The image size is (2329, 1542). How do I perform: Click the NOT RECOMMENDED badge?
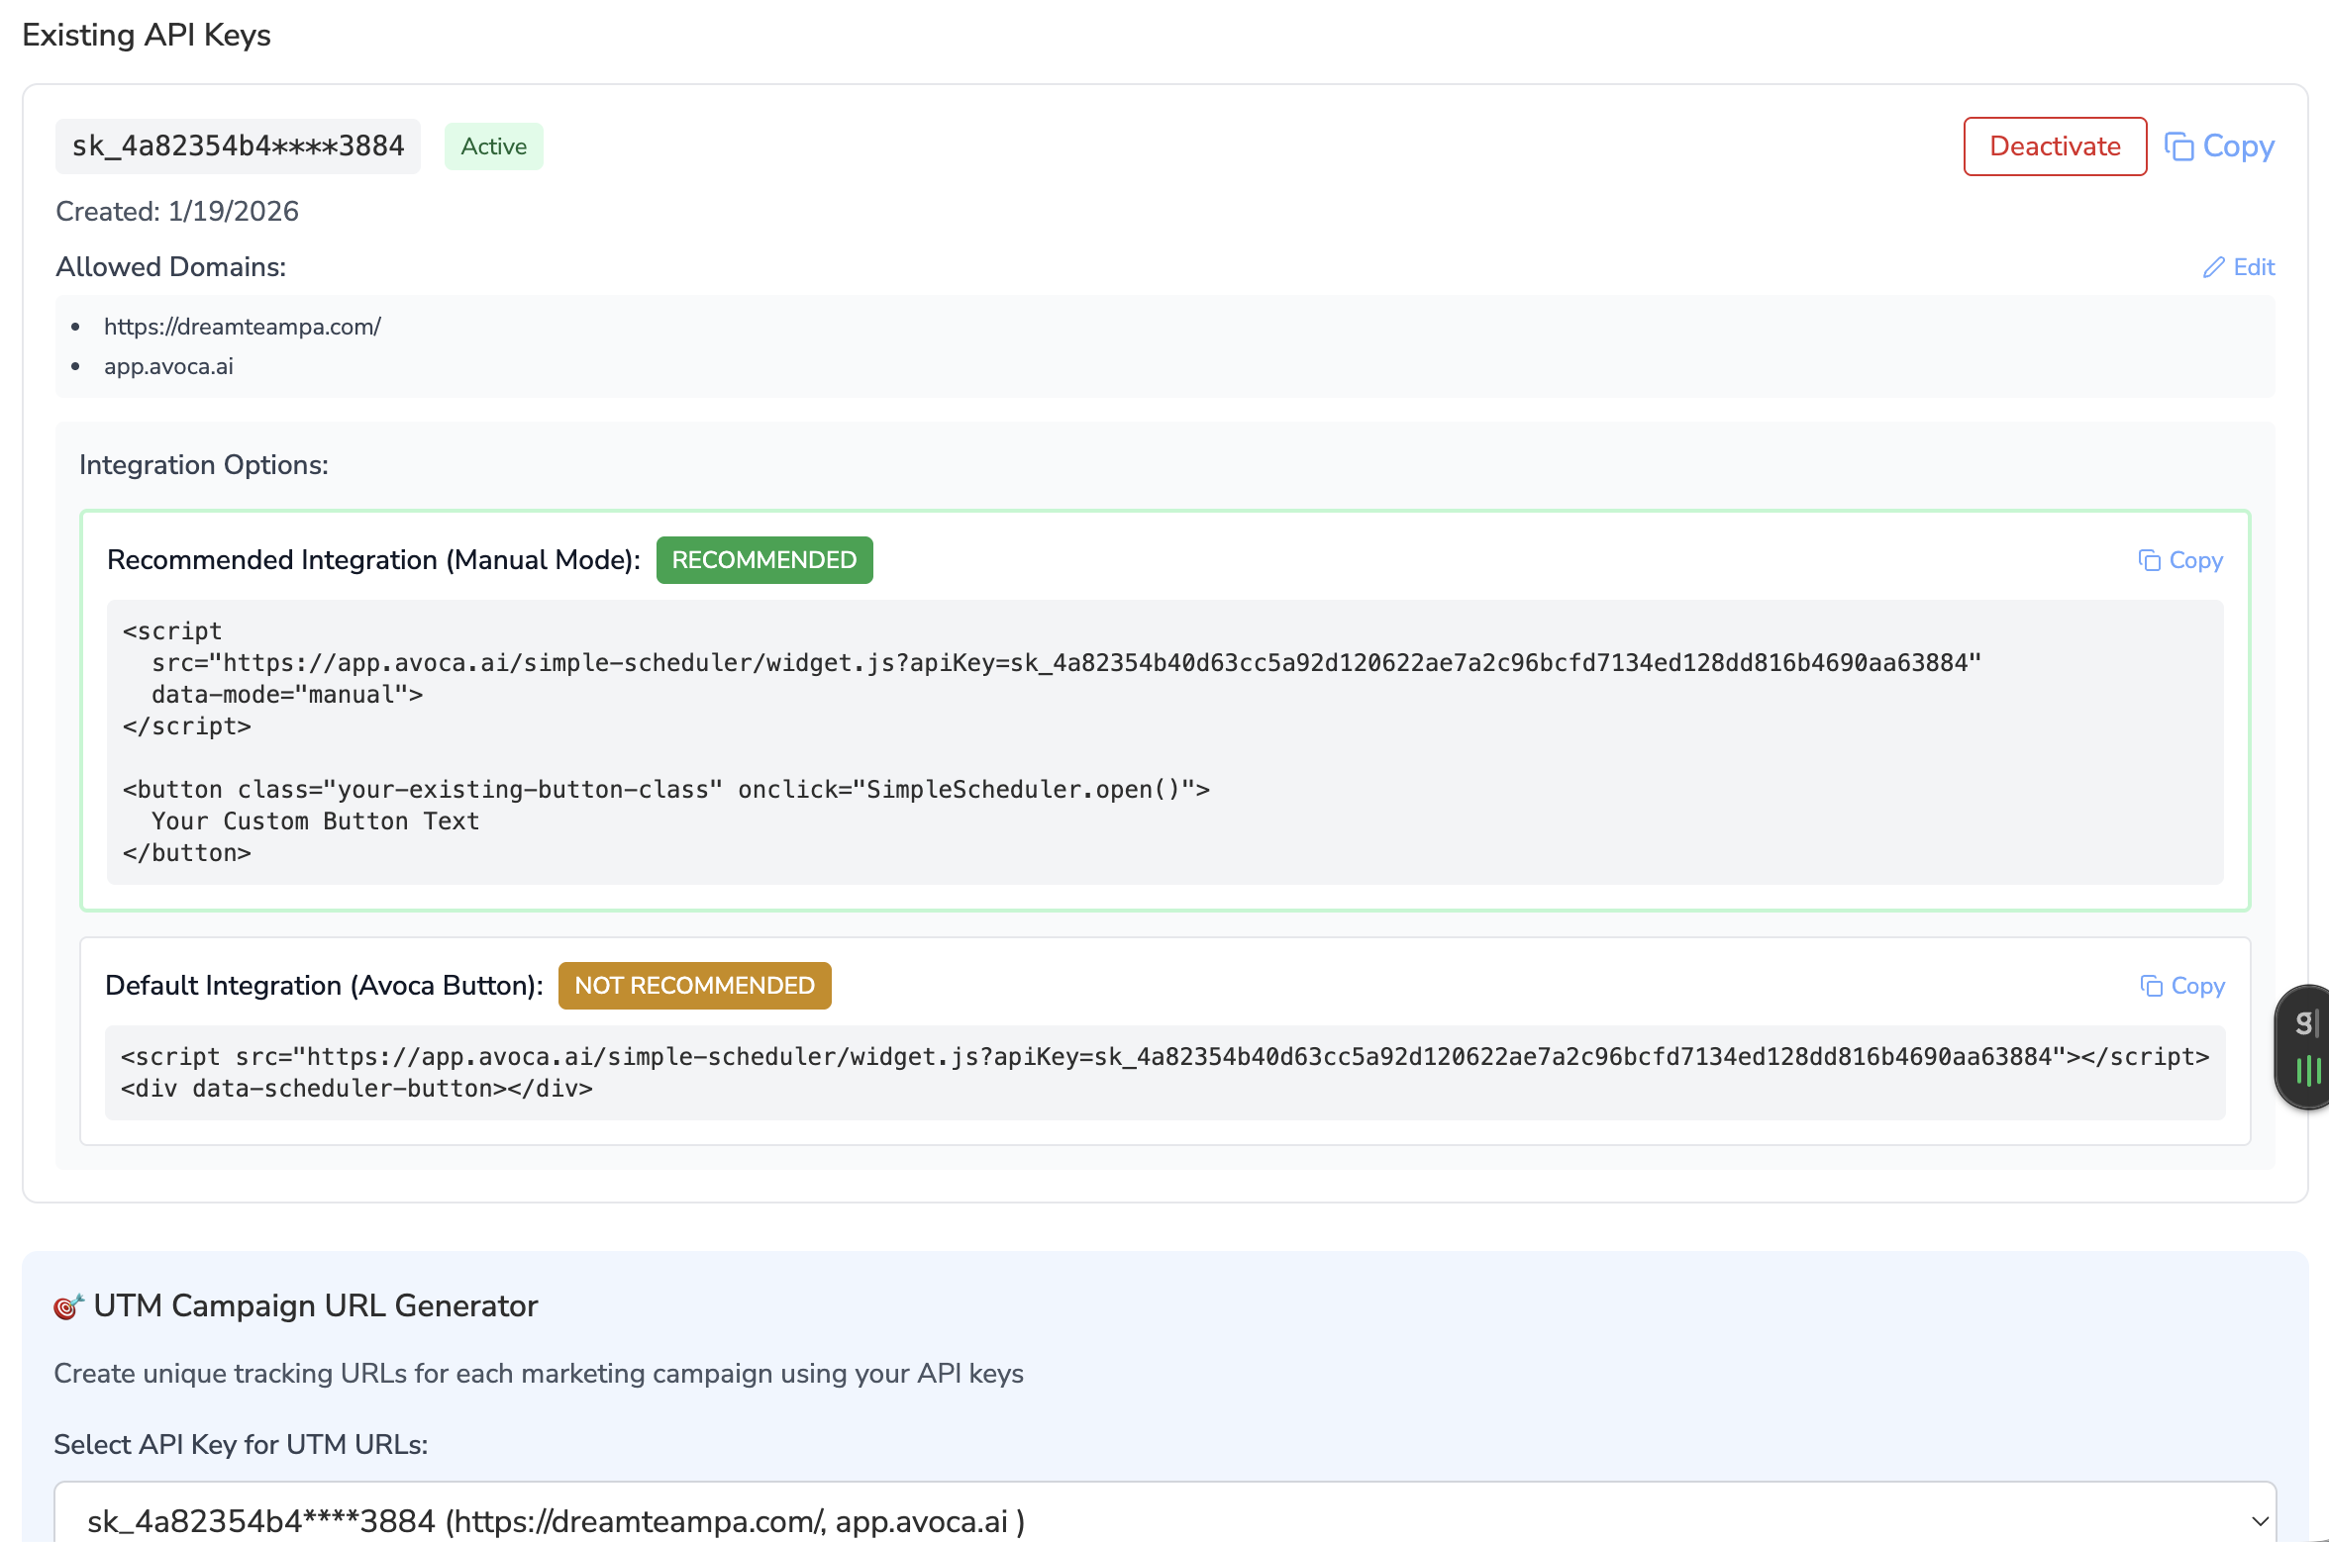tap(694, 986)
